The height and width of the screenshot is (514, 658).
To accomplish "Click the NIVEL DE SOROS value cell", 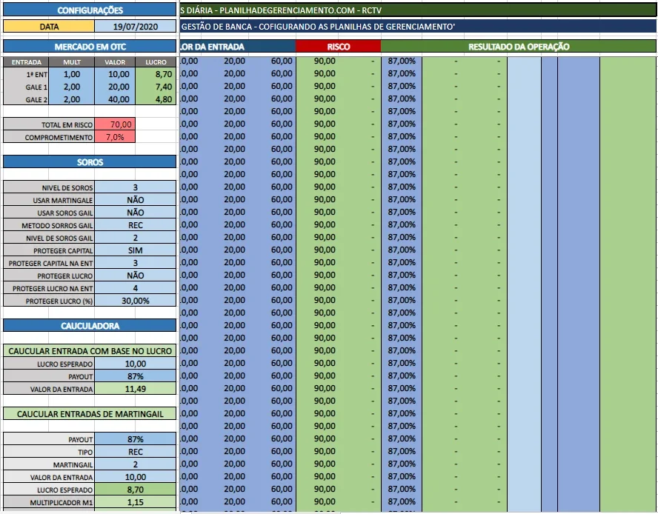I will tap(135, 187).
